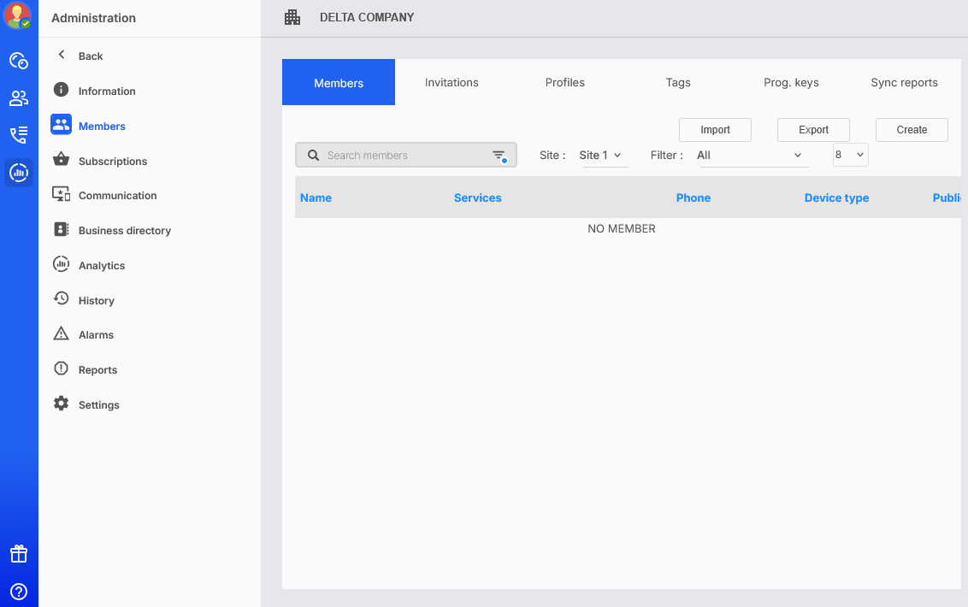Click the user avatar profile icon

(18, 15)
